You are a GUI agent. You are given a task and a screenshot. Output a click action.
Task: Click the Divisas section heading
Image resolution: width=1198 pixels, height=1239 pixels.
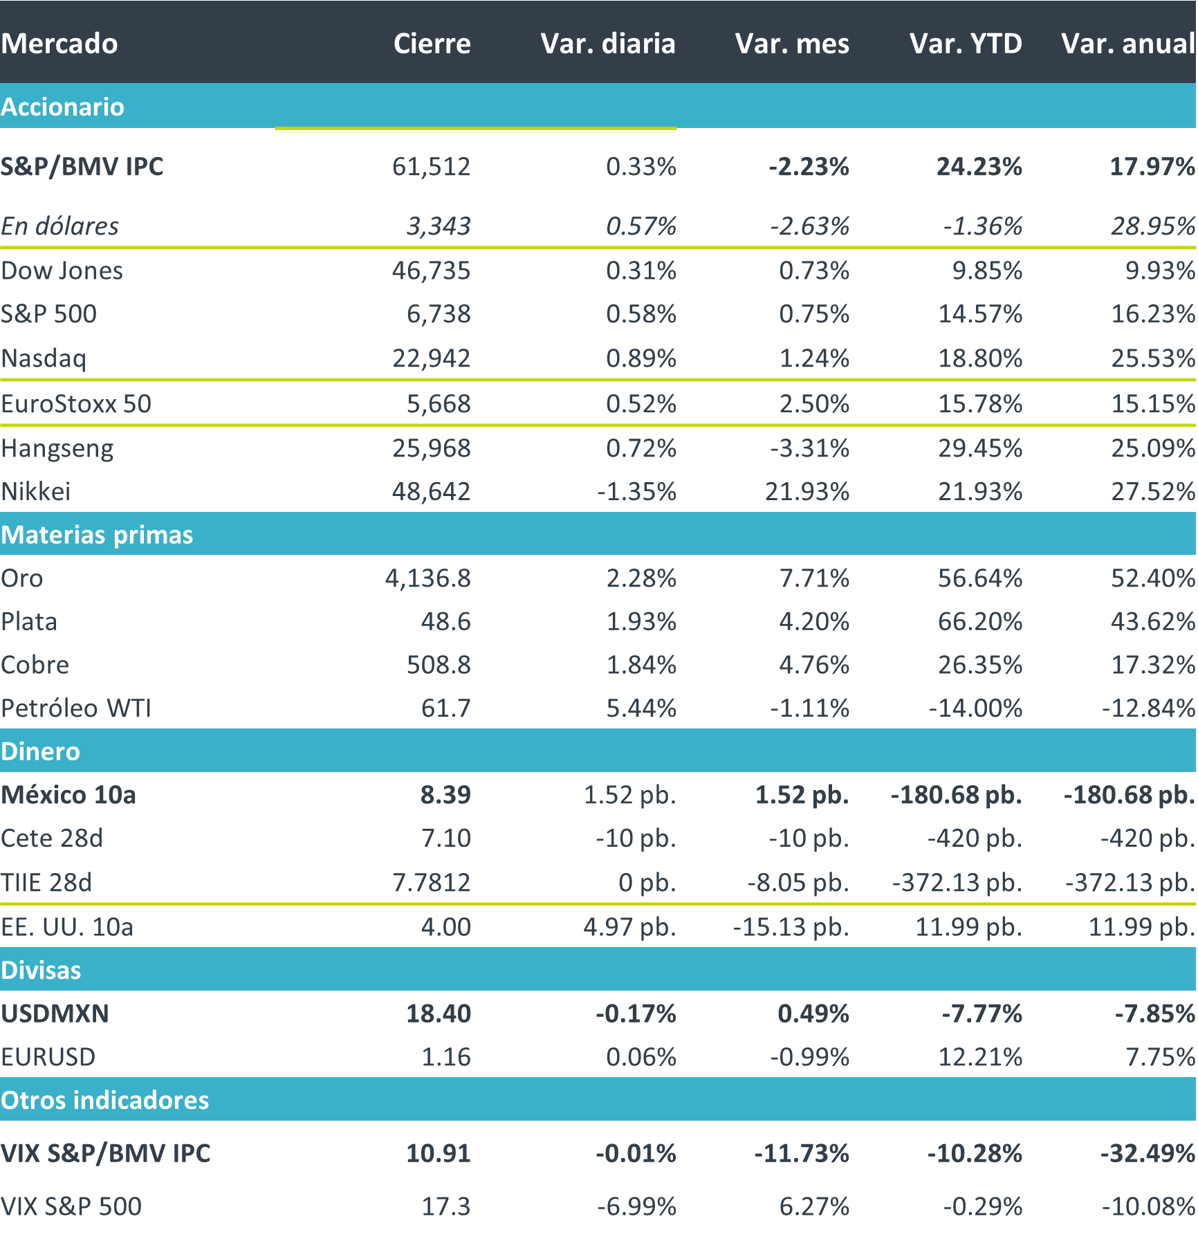(x=41, y=970)
